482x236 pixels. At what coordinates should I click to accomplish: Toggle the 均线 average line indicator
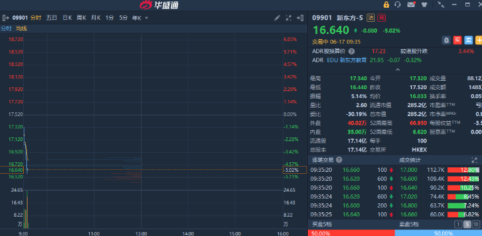point(21,29)
